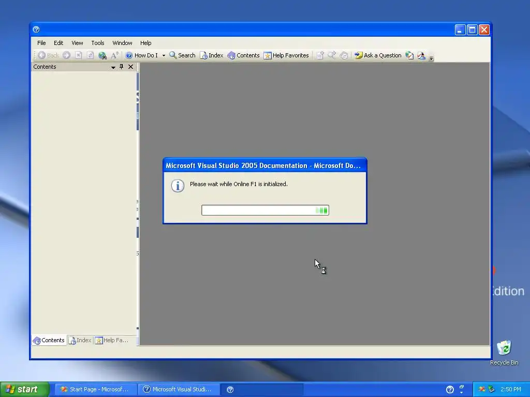The width and height of the screenshot is (530, 397).
Task: Click the Check Question Status icon
Action: (409, 55)
